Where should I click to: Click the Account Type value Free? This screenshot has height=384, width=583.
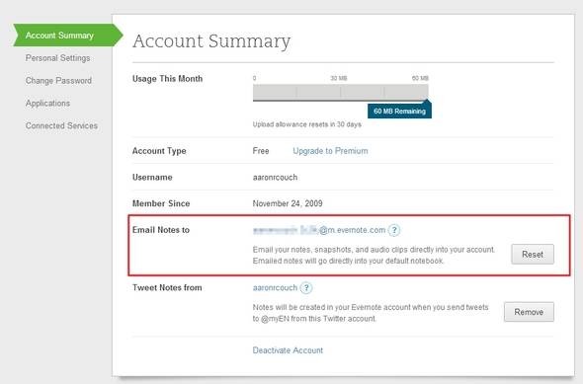pyautogui.click(x=261, y=151)
